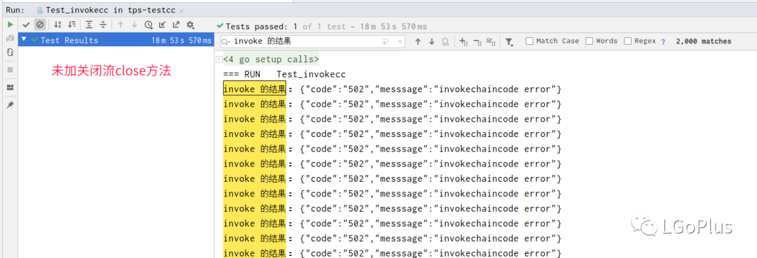Import test results icon
The width and height of the screenshot is (757, 258).
[x=162, y=24]
